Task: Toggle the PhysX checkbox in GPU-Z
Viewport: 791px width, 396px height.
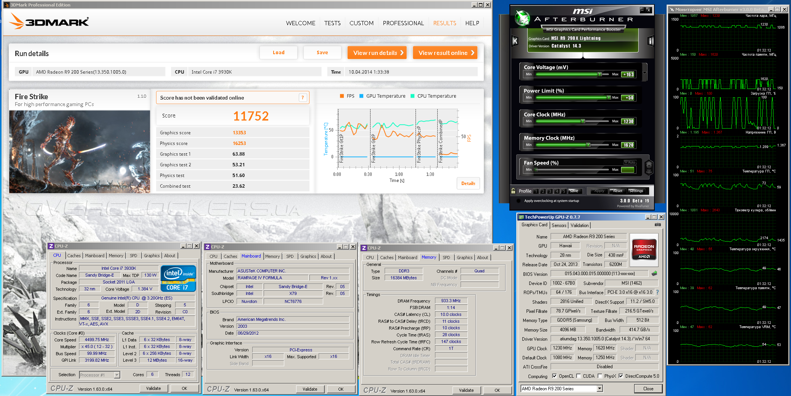Action: (x=600, y=376)
